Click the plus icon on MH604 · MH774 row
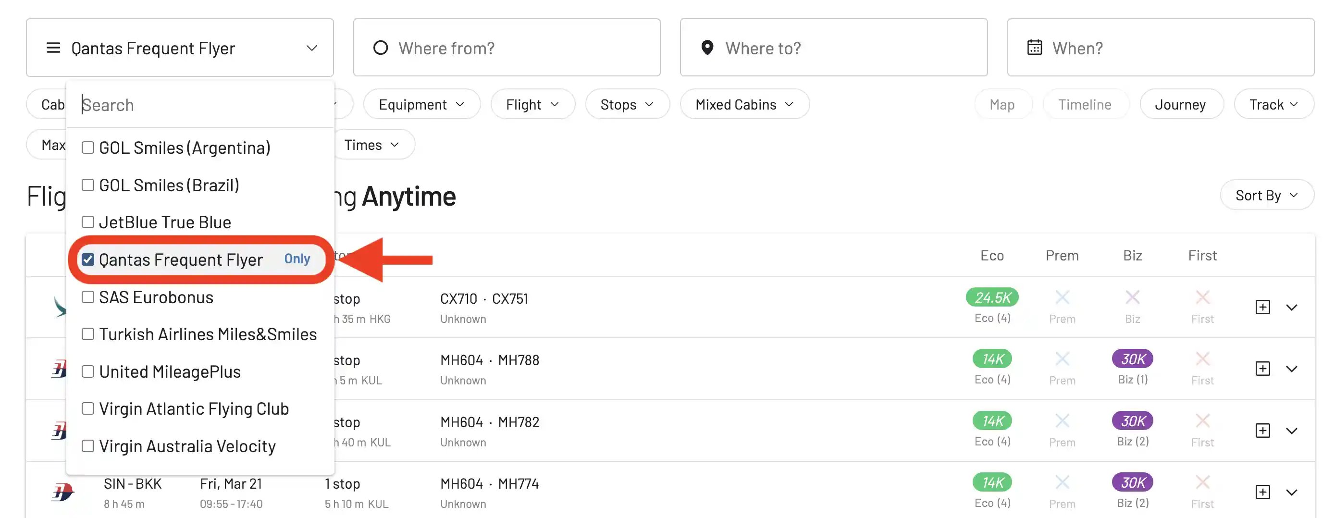This screenshot has height=518, width=1335. (x=1263, y=492)
